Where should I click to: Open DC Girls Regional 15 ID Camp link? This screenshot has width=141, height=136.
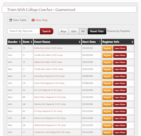coord(48,90)
